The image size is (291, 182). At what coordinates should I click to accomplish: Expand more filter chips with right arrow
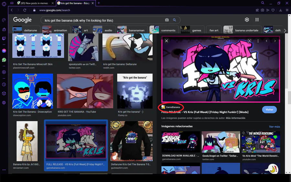[x=285, y=31]
